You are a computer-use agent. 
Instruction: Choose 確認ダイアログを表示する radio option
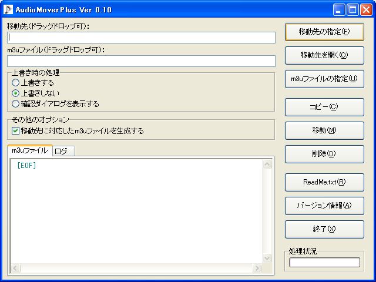pyautogui.click(x=16, y=104)
